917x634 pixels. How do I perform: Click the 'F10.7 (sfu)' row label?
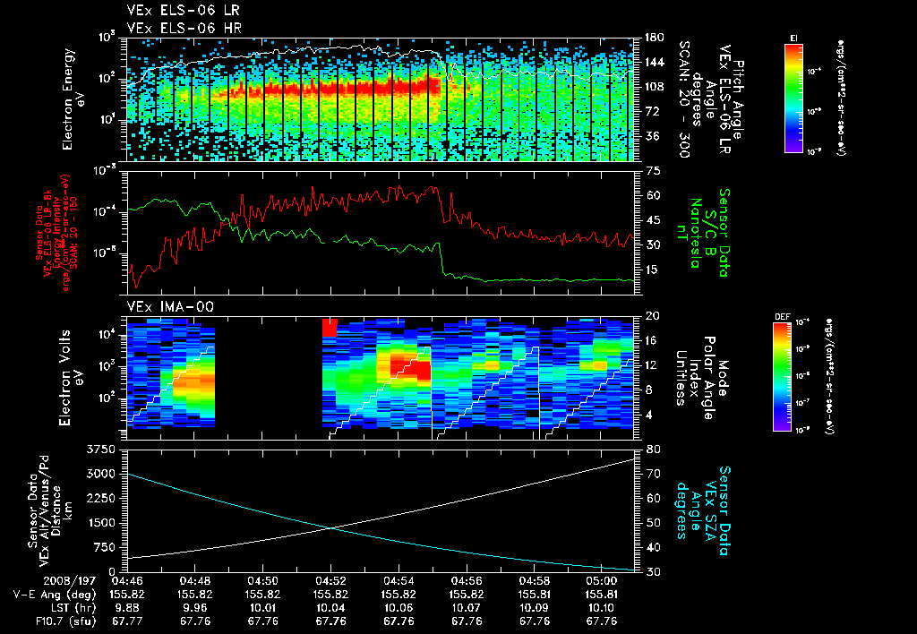(x=64, y=621)
